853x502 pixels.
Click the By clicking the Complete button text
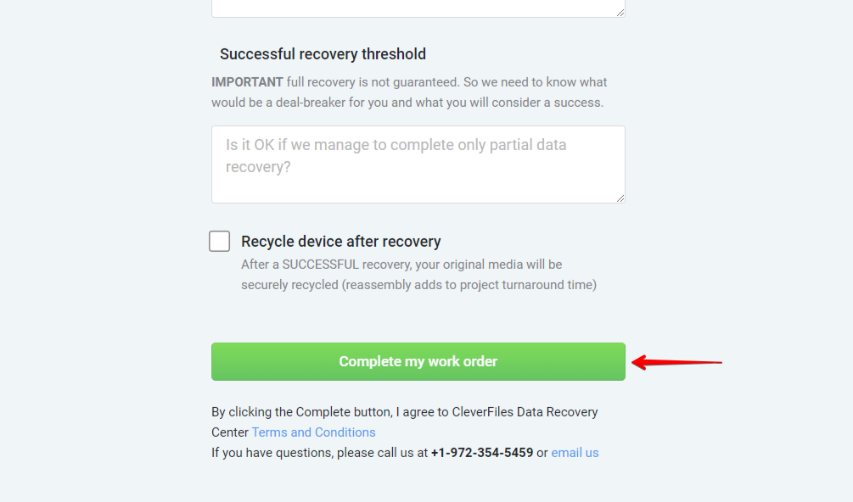[x=301, y=412]
